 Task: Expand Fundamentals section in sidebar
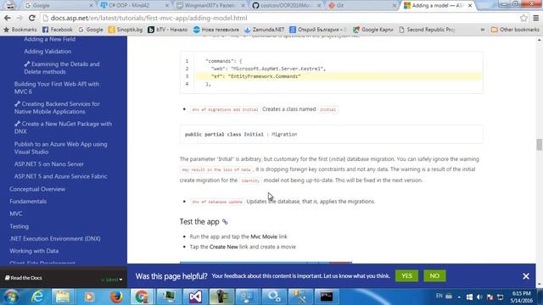(x=28, y=202)
